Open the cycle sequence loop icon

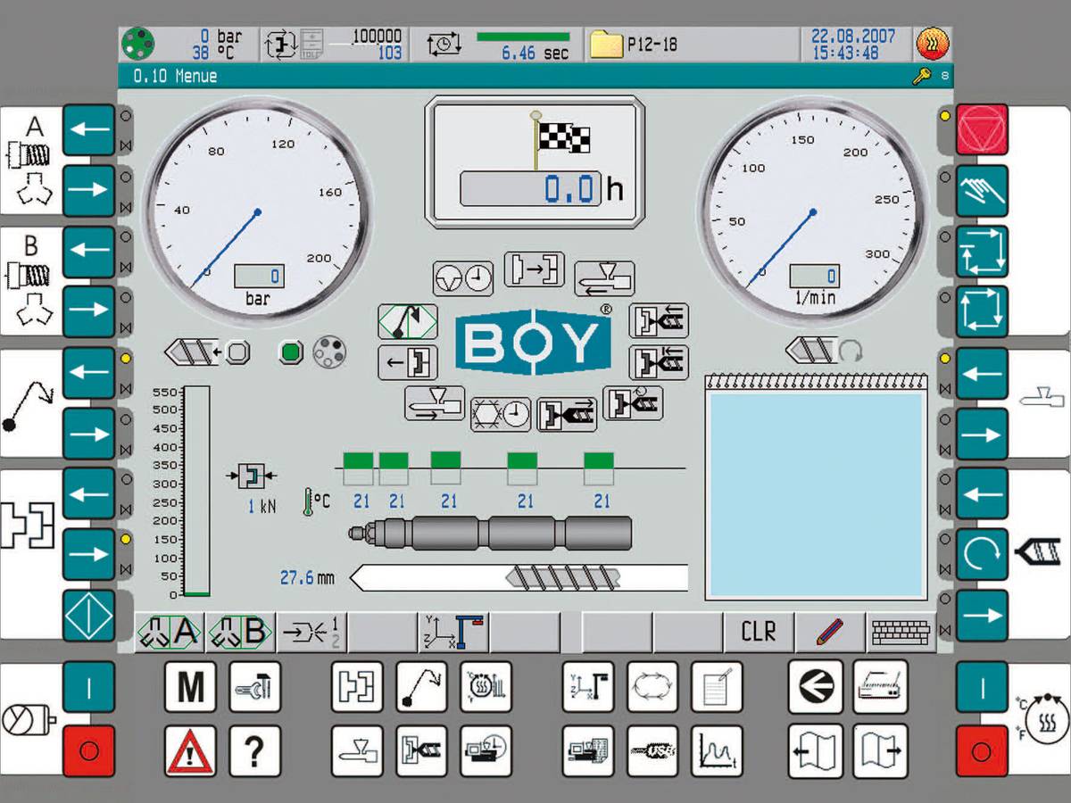coord(652,687)
